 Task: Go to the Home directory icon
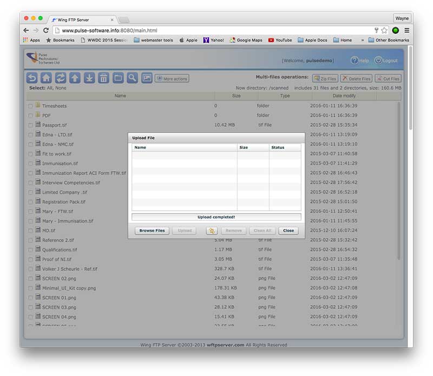pyautogui.click(x=47, y=78)
